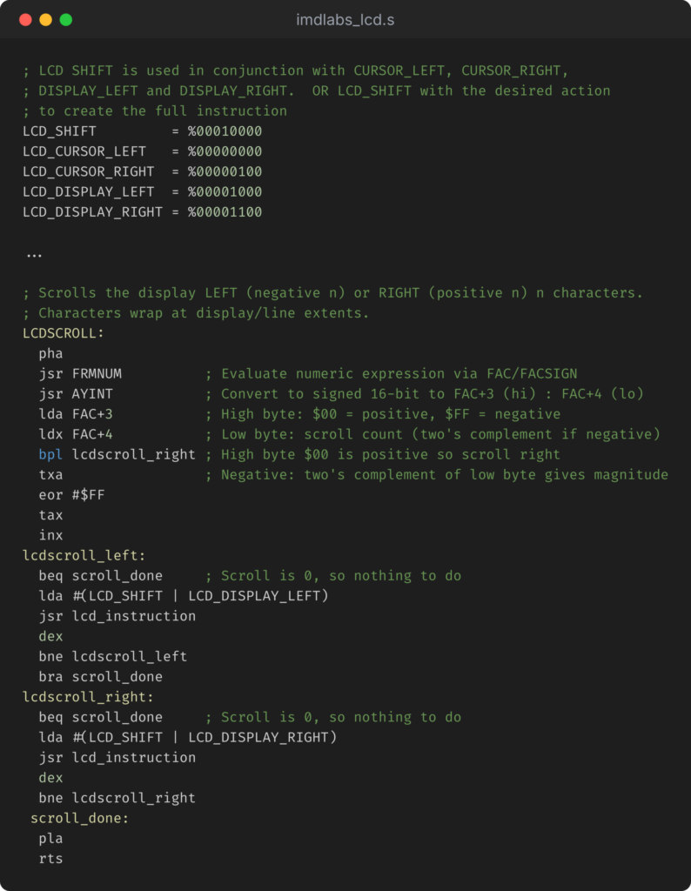Click the LCD_SHIFT constant definition

pos(142,131)
